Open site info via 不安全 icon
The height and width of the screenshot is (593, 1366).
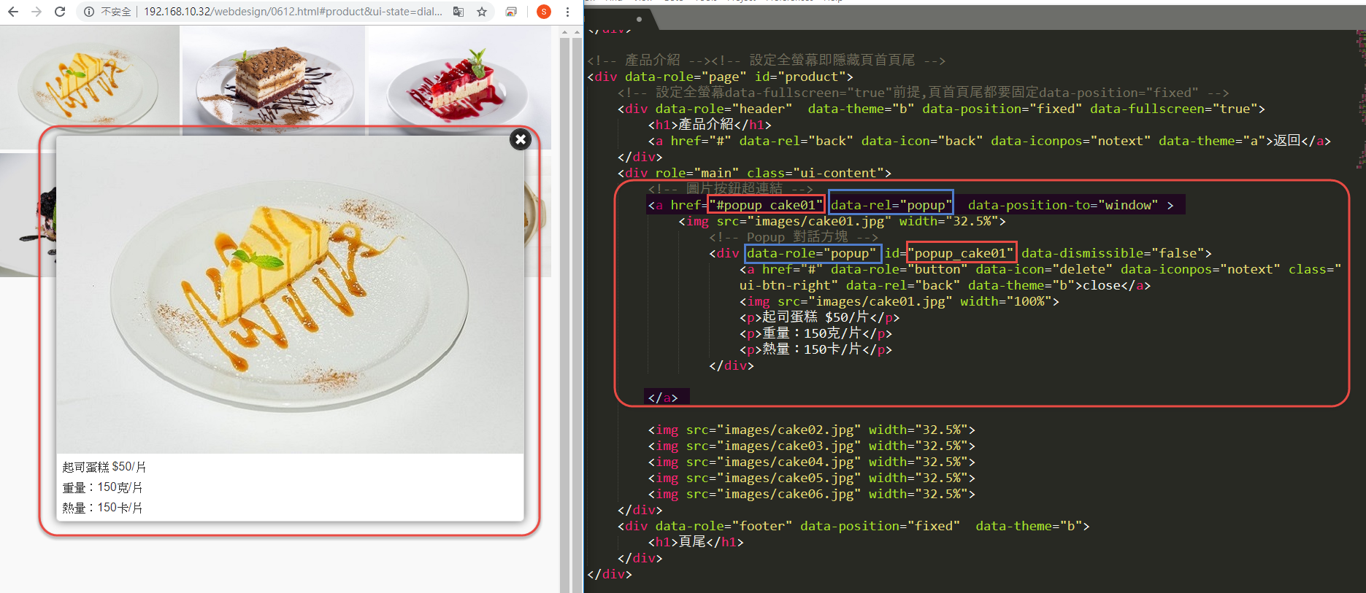(89, 12)
